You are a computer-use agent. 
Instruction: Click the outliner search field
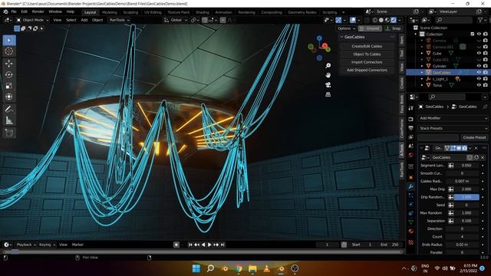pos(453,20)
